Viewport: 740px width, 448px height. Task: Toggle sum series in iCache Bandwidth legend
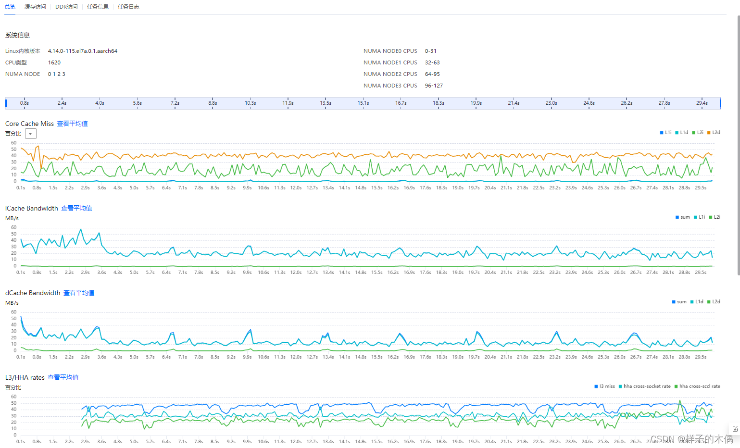(683, 217)
